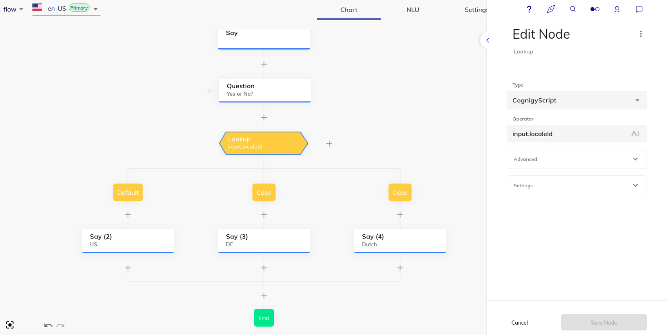
Task: Select the Say (2) US node
Action: pos(128,241)
